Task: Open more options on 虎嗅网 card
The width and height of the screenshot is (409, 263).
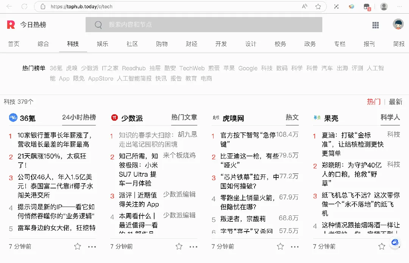Action: point(295,247)
